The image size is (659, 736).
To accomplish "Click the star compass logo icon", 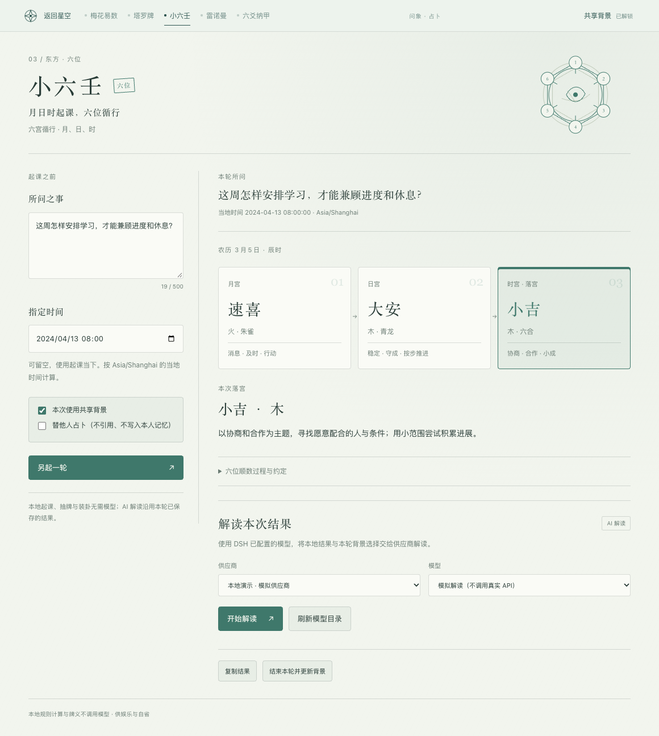I will pyautogui.click(x=31, y=16).
